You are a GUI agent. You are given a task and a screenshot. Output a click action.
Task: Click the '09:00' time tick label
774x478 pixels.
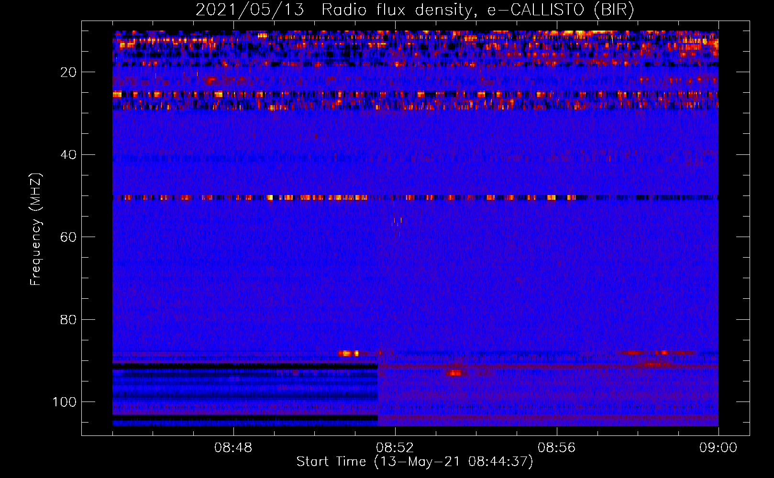pos(719,448)
